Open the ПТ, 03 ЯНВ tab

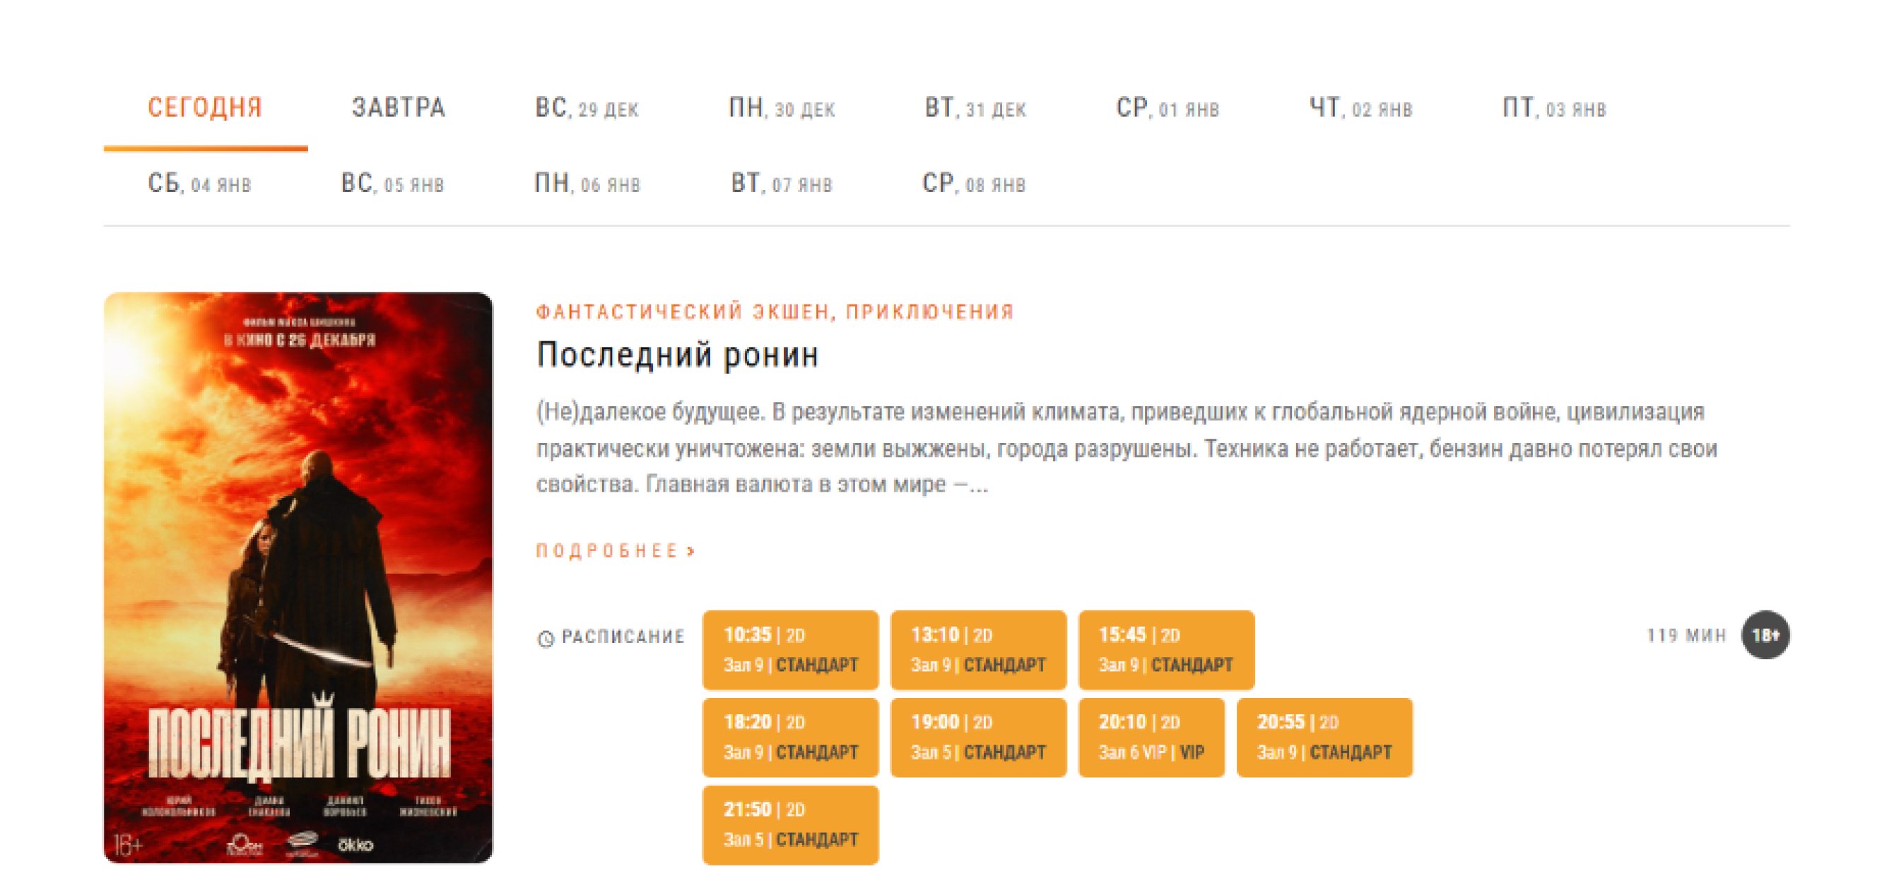1553,108
